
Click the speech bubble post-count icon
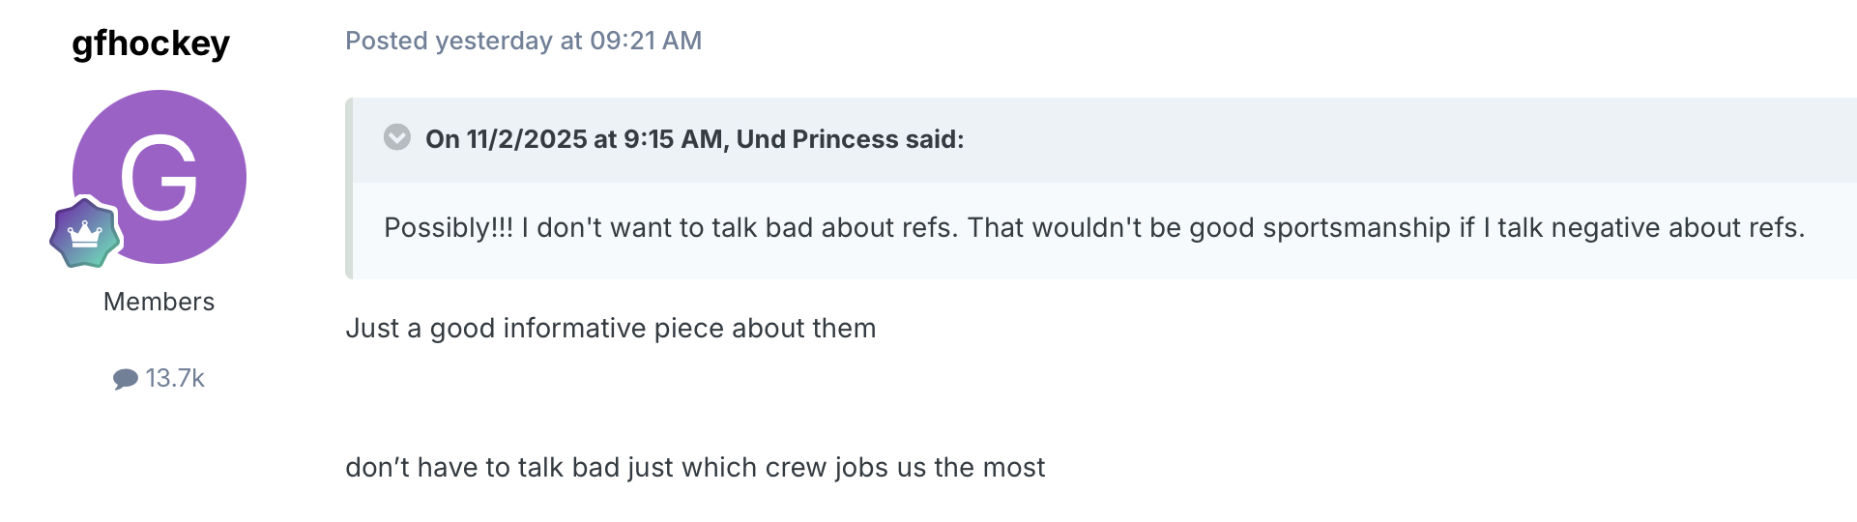pos(125,379)
